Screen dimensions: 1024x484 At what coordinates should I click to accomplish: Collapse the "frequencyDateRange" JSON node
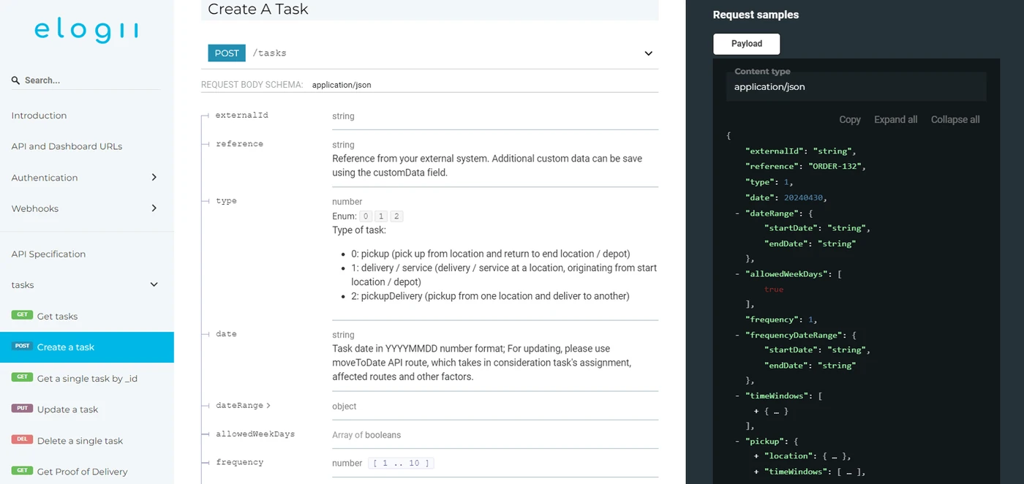(x=737, y=335)
